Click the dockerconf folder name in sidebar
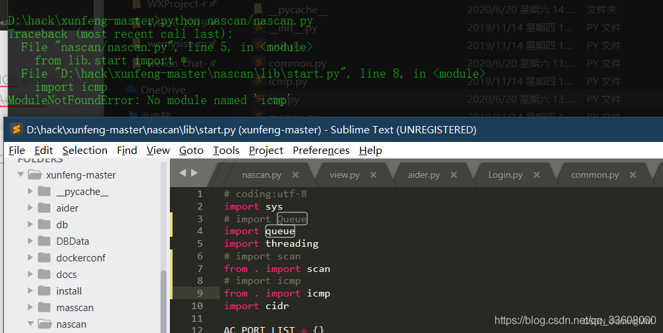 [x=81, y=258]
